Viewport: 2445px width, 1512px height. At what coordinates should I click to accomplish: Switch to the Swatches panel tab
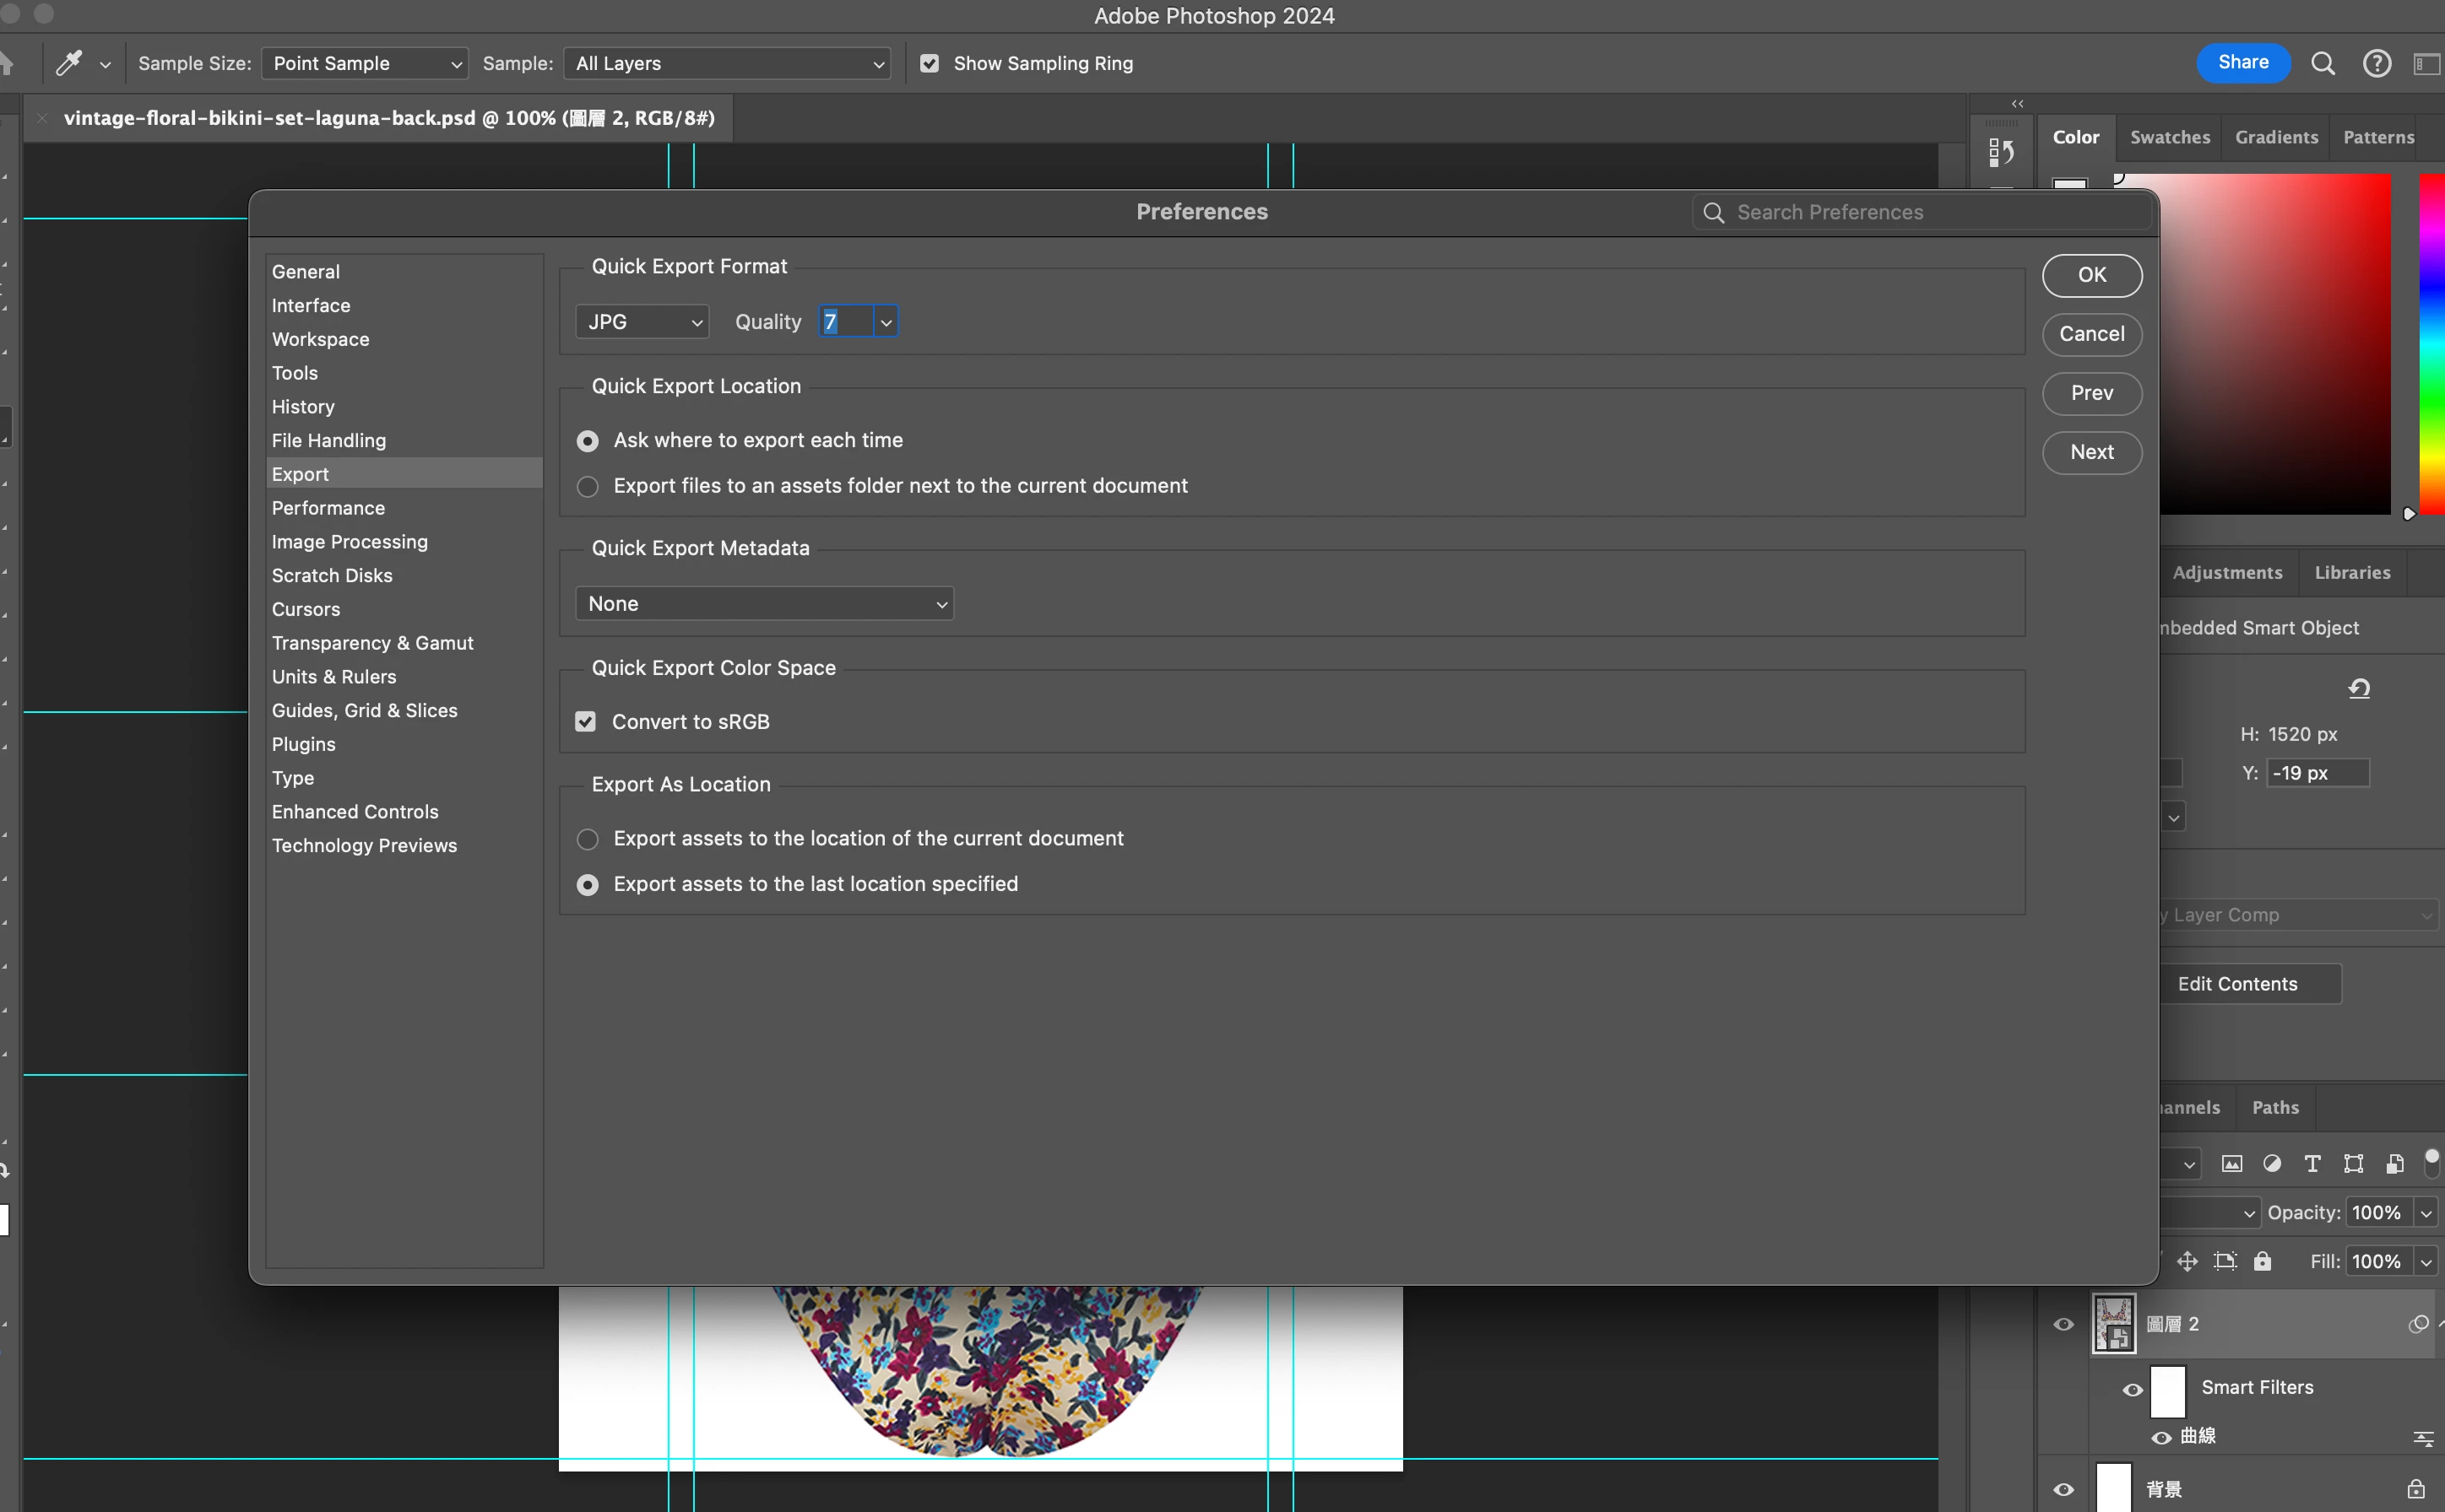pos(2169,137)
